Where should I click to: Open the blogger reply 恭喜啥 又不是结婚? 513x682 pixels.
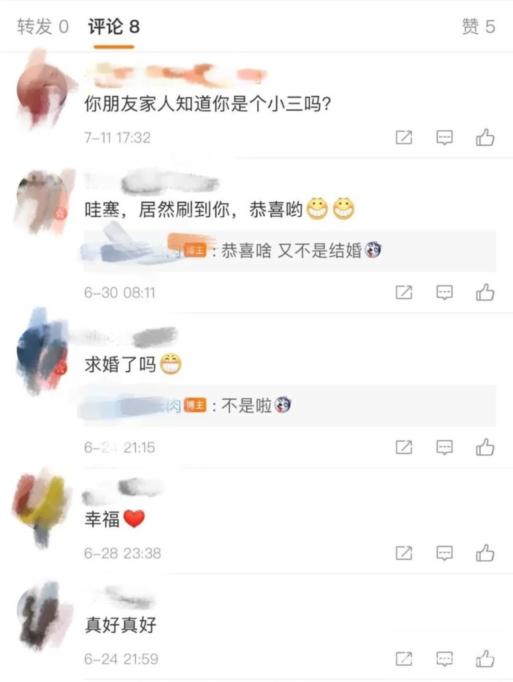point(289,251)
